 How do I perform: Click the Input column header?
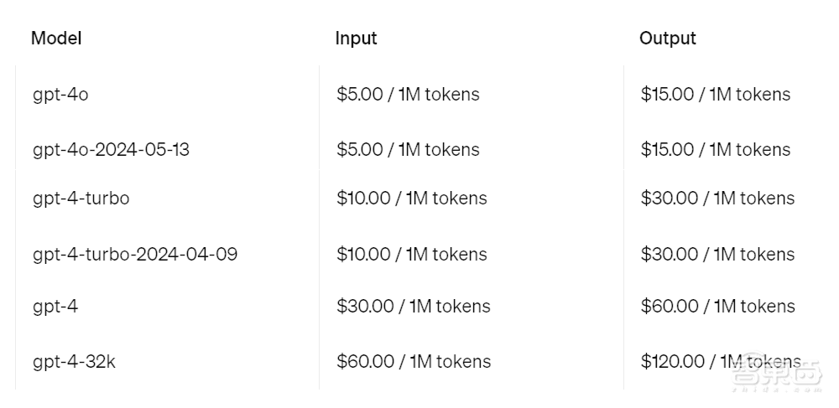click(x=356, y=39)
